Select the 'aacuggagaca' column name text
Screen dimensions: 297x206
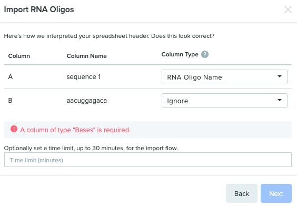86,101
